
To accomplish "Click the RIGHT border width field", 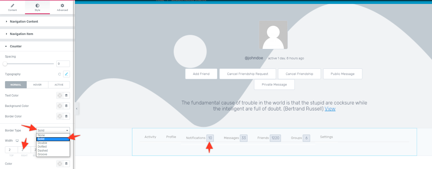I will pos(24,150).
